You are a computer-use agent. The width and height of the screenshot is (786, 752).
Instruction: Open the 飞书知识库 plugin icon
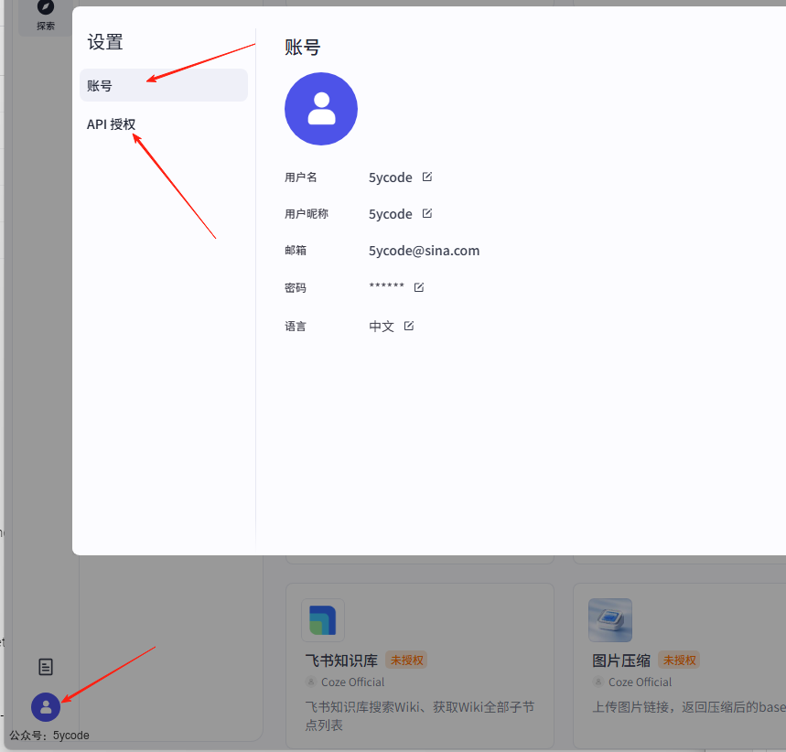[323, 620]
